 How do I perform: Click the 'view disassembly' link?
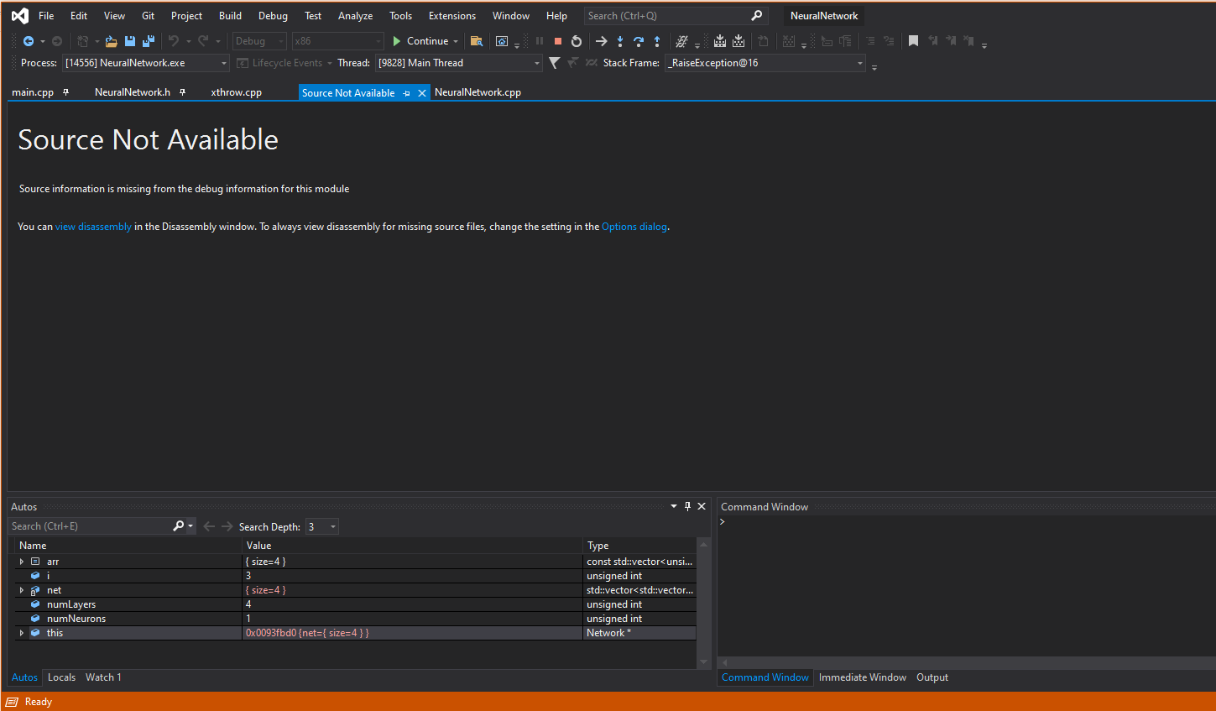pos(93,227)
